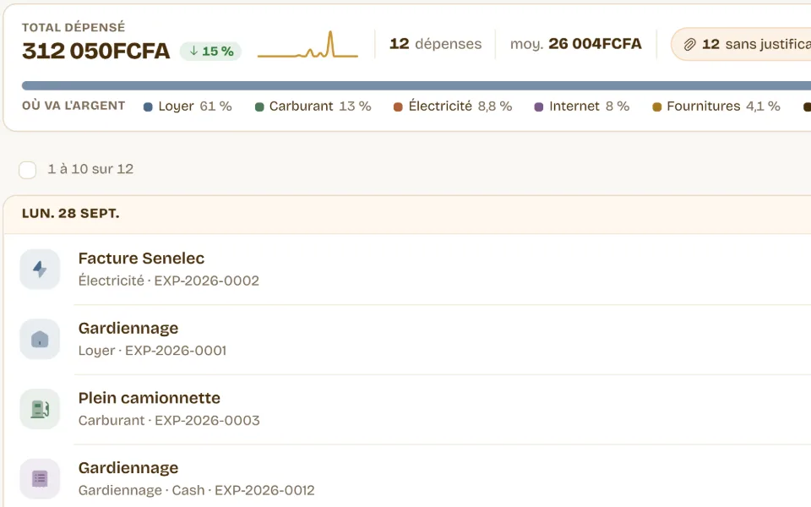Click the Électricité · EXP-2026-0002 reference line
Image resolution: width=811 pixels, height=507 pixels.
169,281
